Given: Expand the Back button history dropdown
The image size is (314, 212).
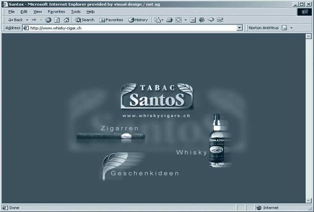Looking at the screenshot, I should pos(27,20).
